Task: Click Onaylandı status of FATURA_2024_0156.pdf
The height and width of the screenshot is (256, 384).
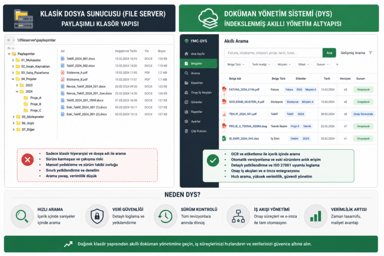Action: click(363, 89)
